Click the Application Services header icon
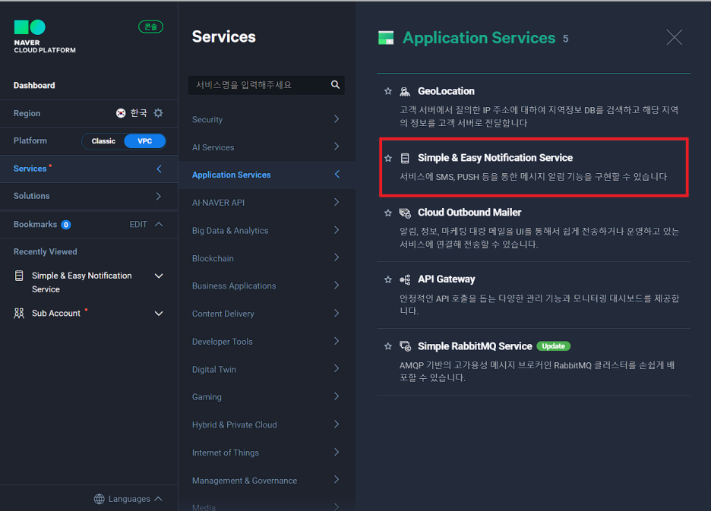Image resolution: width=711 pixels, height=511 pixels. click(x=386, y=38)
